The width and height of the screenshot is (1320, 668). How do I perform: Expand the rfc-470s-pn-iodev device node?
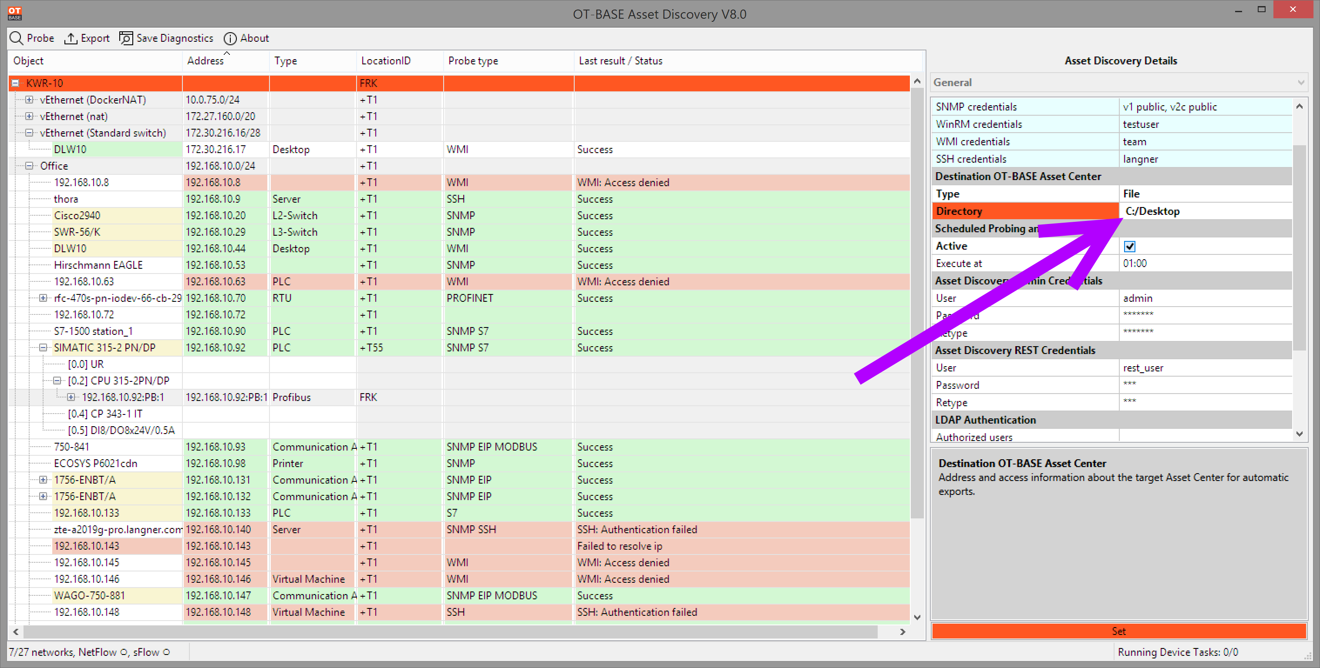click(x=44, y=298)
